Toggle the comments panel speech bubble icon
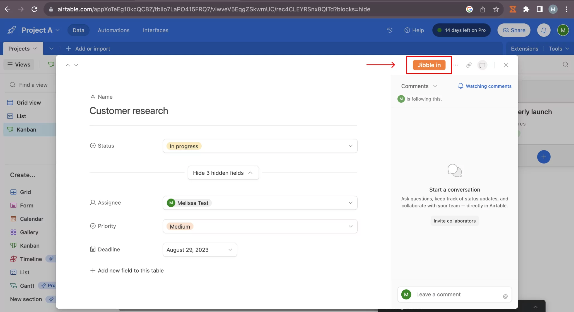Image resolution: width=574 pixels, height=312 pixels. (482, 65)
